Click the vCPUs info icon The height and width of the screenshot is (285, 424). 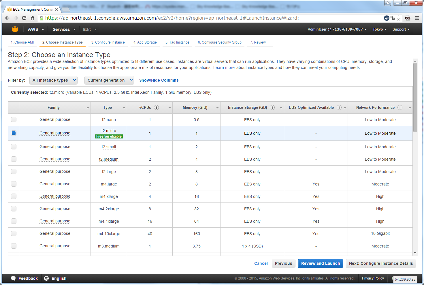pos(157,107)
